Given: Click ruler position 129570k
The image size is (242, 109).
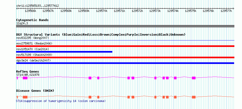Looking at the screenshot, I should click(x=102, y=11).
